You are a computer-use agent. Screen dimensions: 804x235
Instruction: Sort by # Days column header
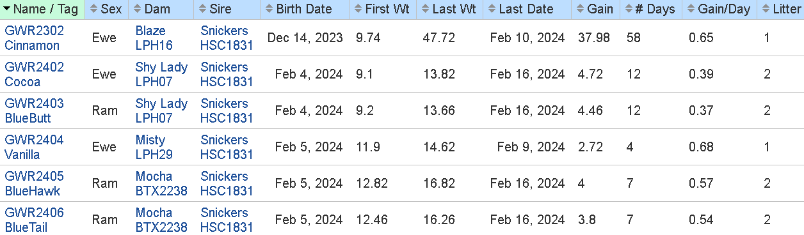[650, 10]
